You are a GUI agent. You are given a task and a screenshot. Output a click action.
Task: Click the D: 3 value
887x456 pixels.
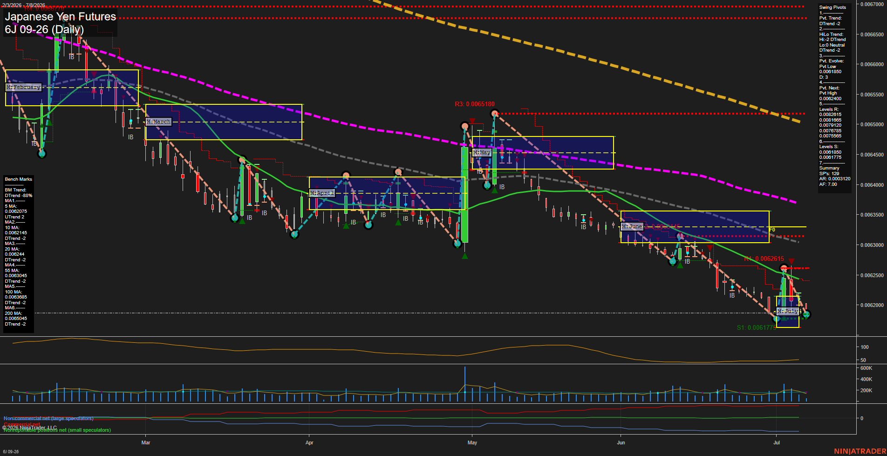[x=824, y=77]
